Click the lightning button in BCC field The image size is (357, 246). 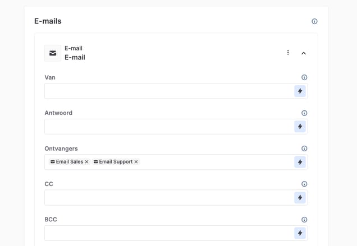300,233
